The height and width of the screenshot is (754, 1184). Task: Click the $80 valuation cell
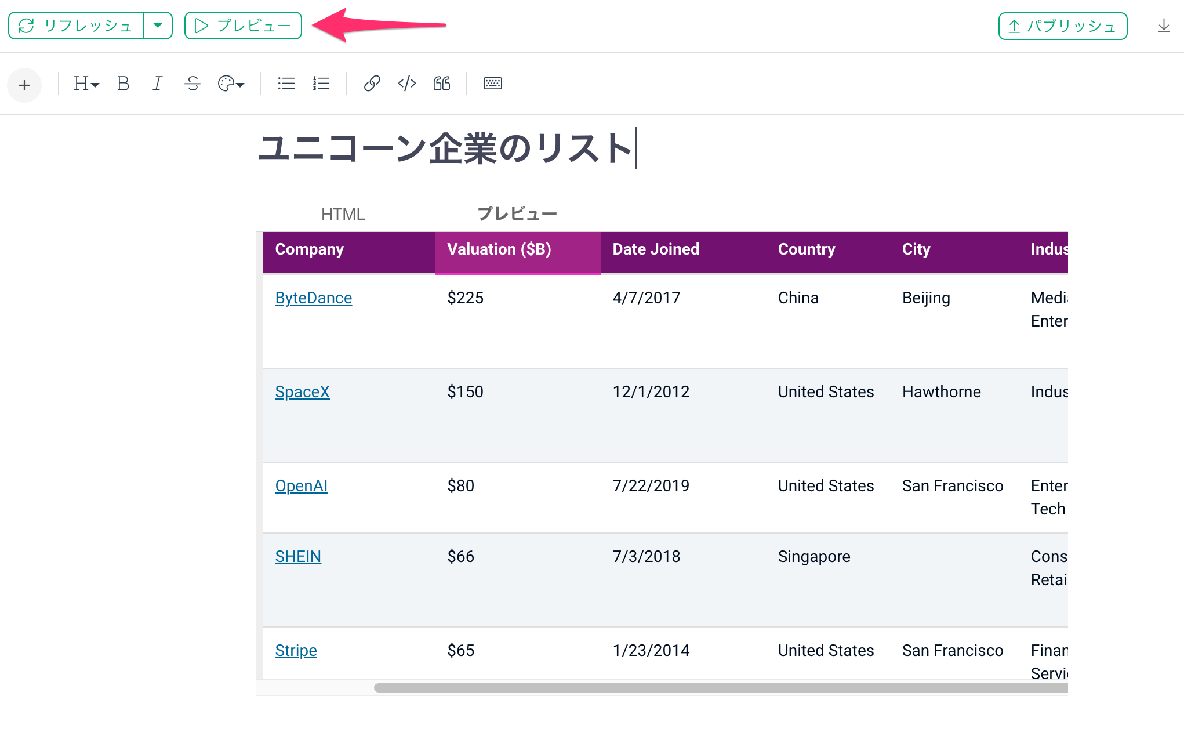coord(461,486)
